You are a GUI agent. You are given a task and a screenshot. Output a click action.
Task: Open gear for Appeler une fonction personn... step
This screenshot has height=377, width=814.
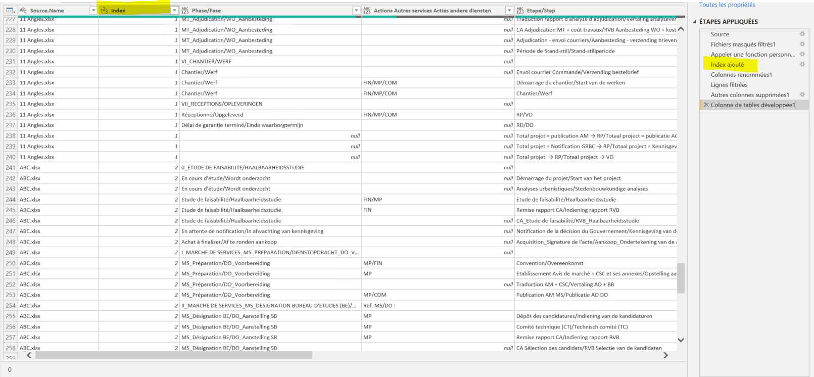tap(802, 54)
